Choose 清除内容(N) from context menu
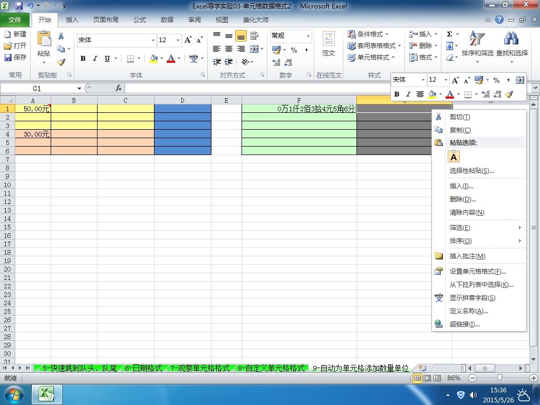The height and width of the screenshot is (405, 540). pyautogui.click(x=467, y=213)
